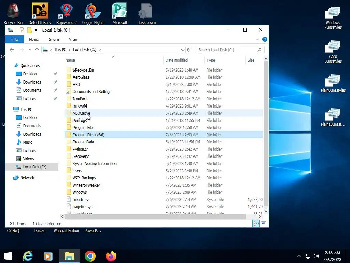
Task: Expand the ribbon with the chevron
Action: point(257,39)
